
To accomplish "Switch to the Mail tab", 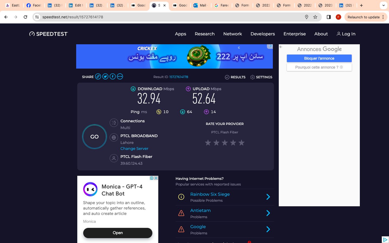I will coord(201,5).
